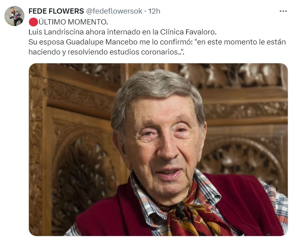Click the ÚLTIMO MOMENTO headline text
This screenshot has width=295, height=240.
(x=73, y=22)
